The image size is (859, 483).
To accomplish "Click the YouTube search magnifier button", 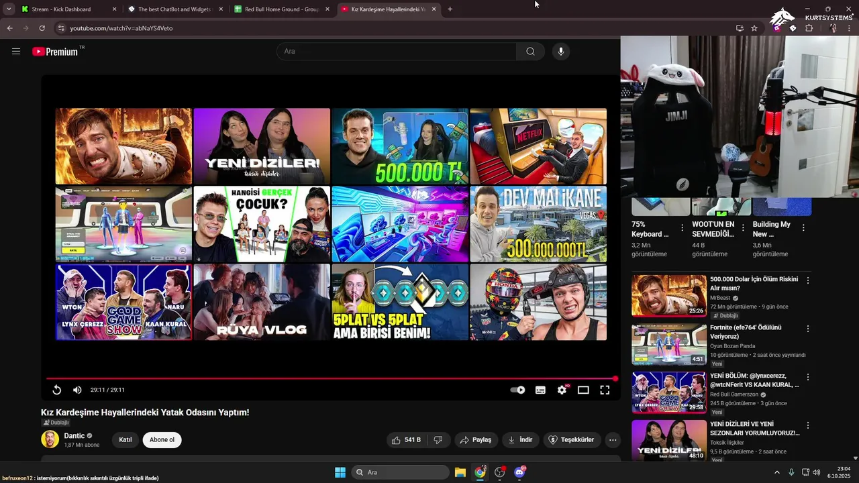I will (x=530, y=52).
